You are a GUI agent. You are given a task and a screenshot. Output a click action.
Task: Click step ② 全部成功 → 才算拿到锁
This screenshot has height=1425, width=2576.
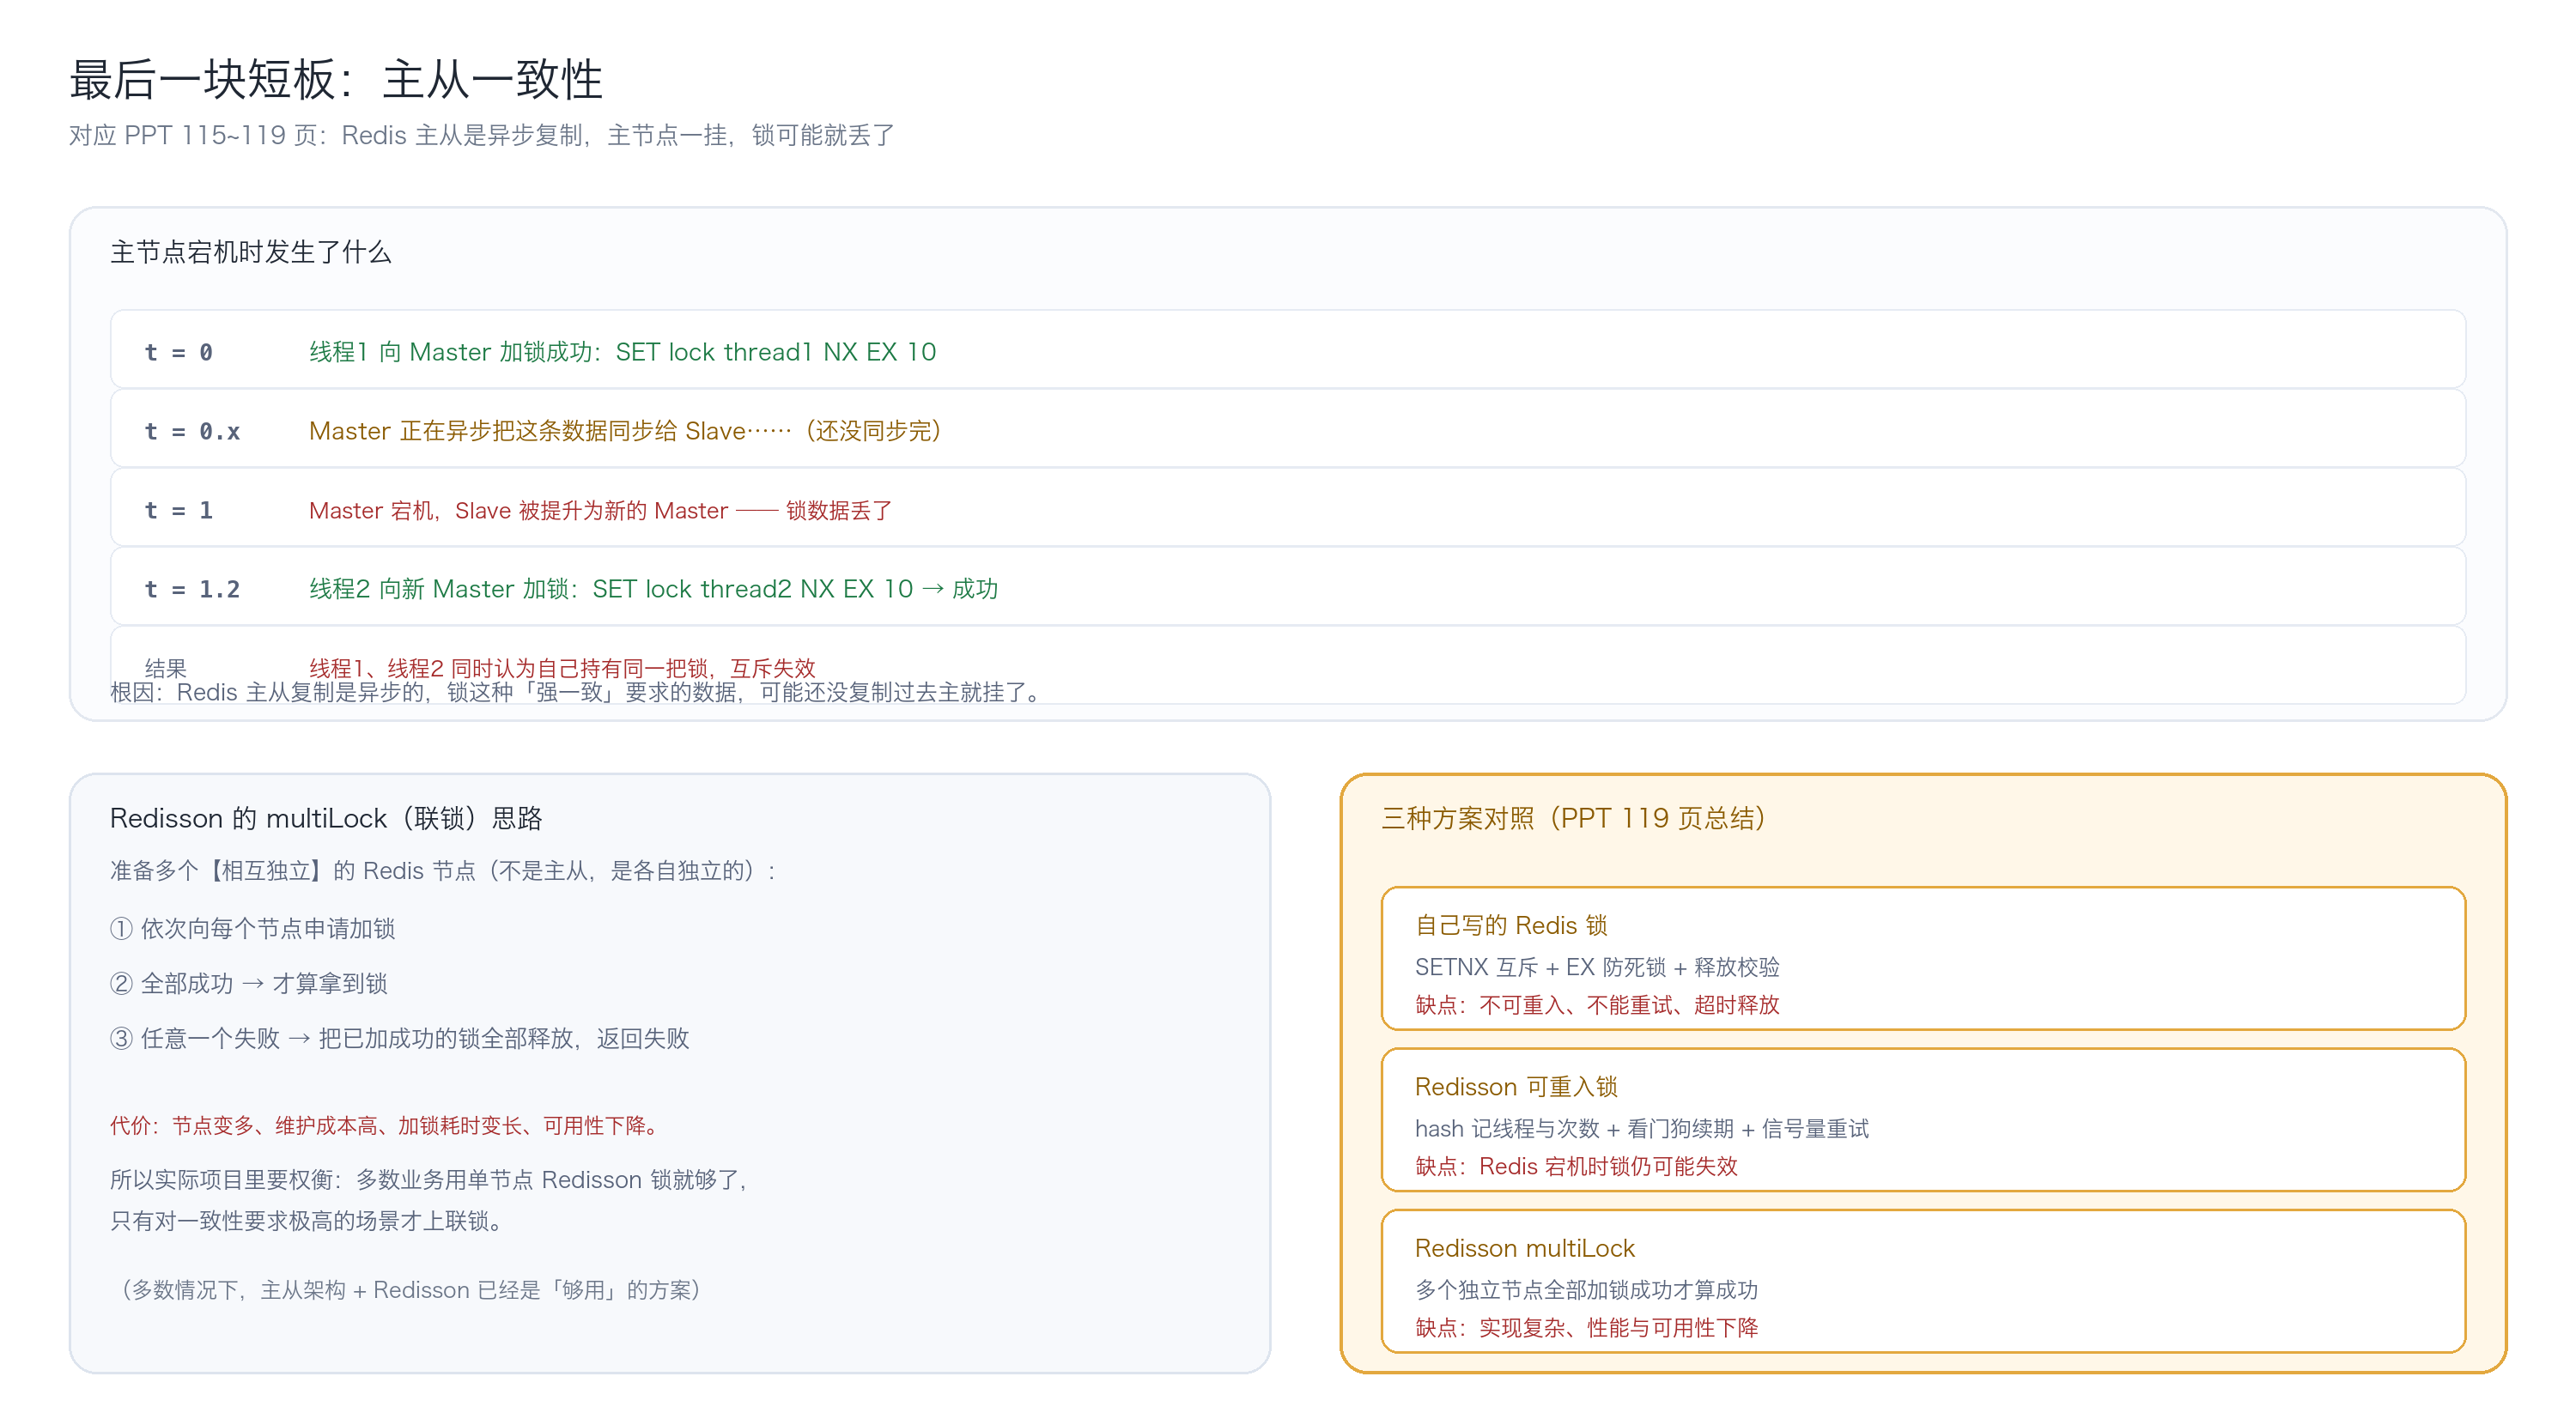[249, 984]
